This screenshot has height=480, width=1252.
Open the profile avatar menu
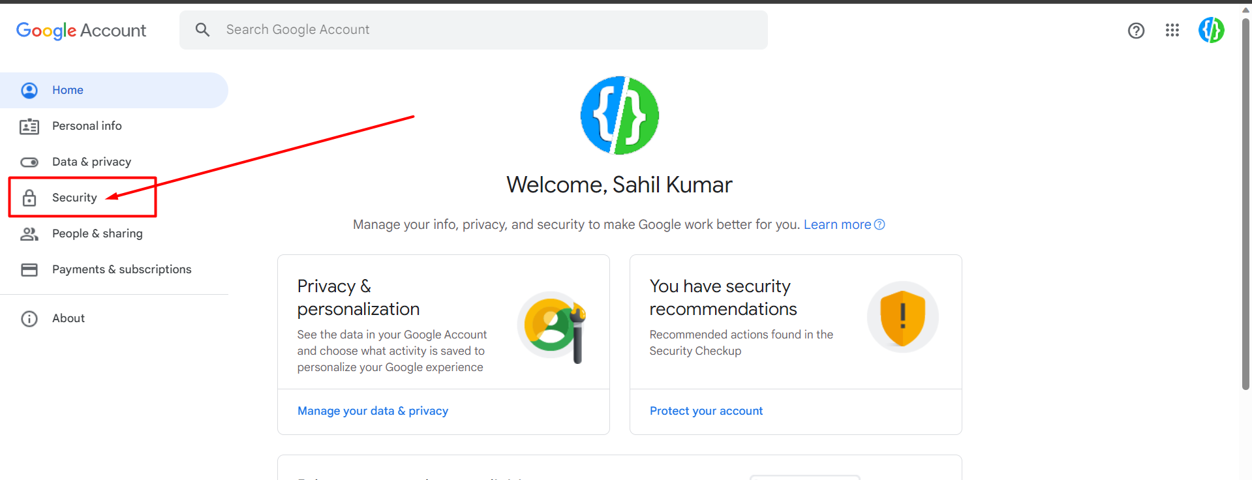pos(1211,30)
